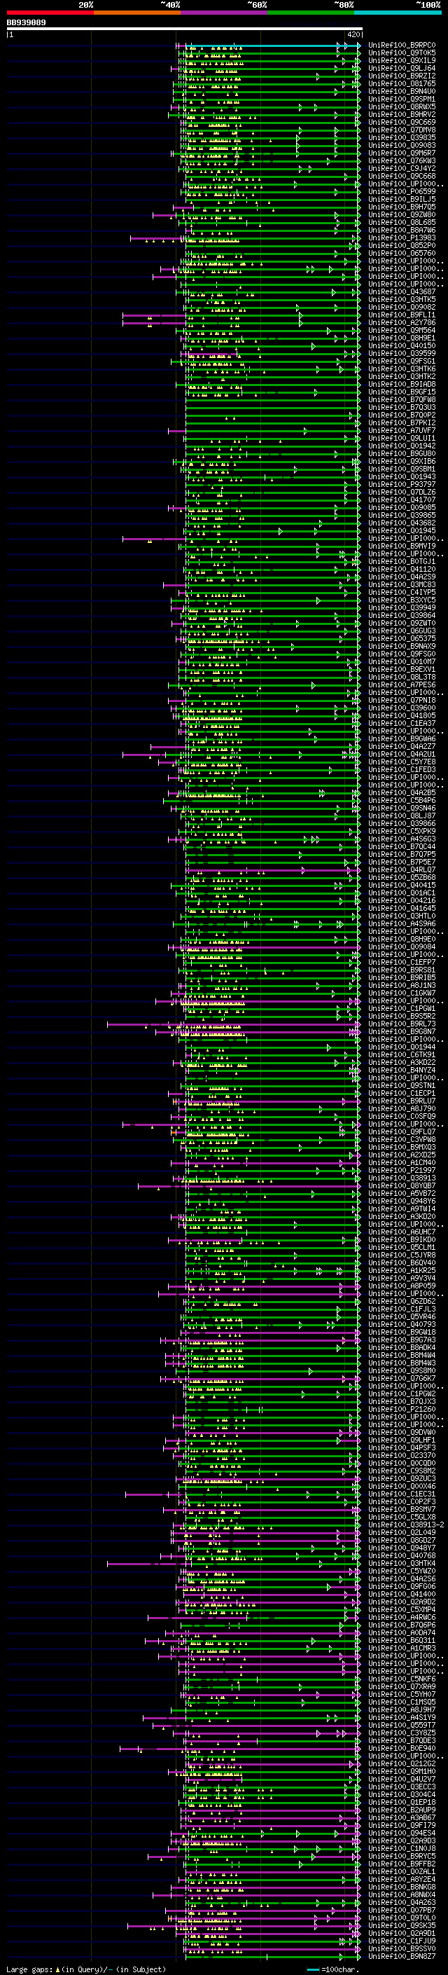The height and width of the screenshot is (1975, 448).
Task: Select the UniRef100_B0E940 entry
Action: (x=402, y=1748)
